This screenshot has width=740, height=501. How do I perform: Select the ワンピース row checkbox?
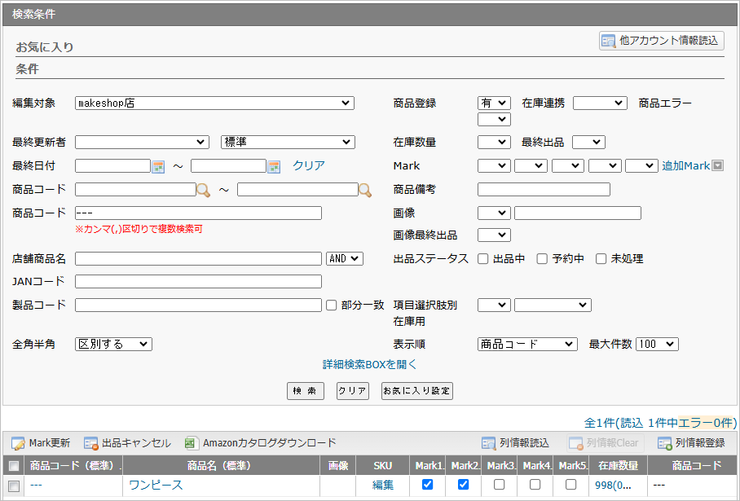tap(14, 486)
